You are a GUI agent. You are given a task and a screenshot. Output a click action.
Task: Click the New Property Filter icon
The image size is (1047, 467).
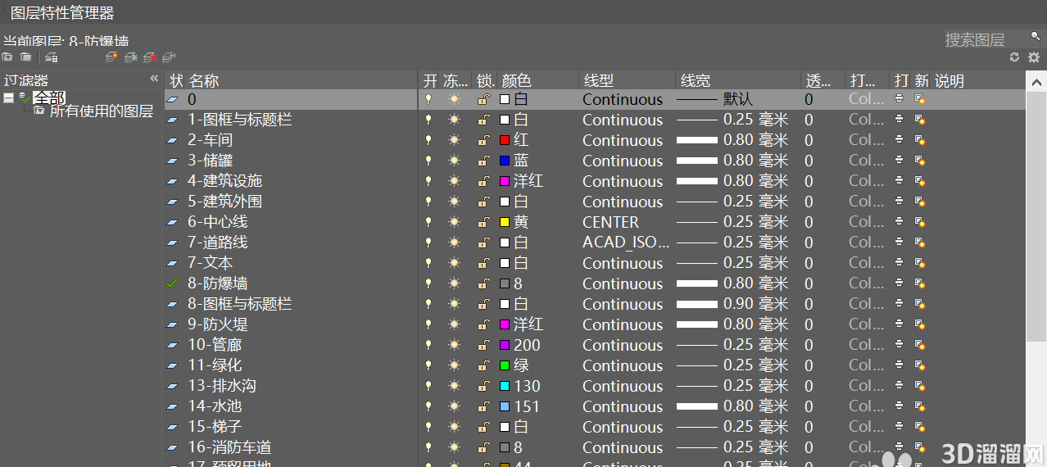tap(7, 57)
